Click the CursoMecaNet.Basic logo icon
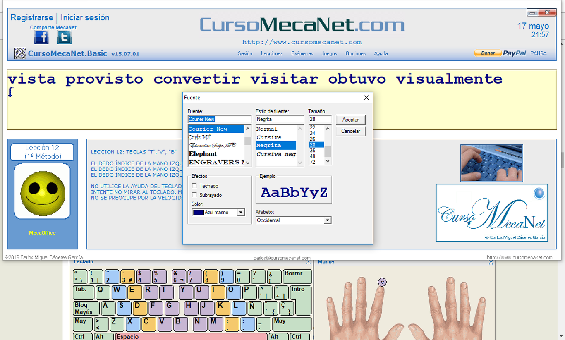Image resolution: width=565 pixels, height=340 pixels. pyautogui.click(x=20, y=53)
